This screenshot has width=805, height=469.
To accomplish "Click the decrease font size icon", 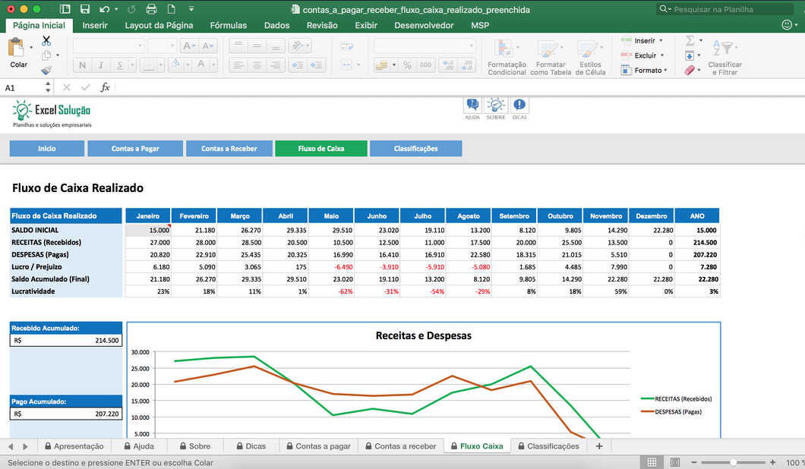I will point(208,46).
